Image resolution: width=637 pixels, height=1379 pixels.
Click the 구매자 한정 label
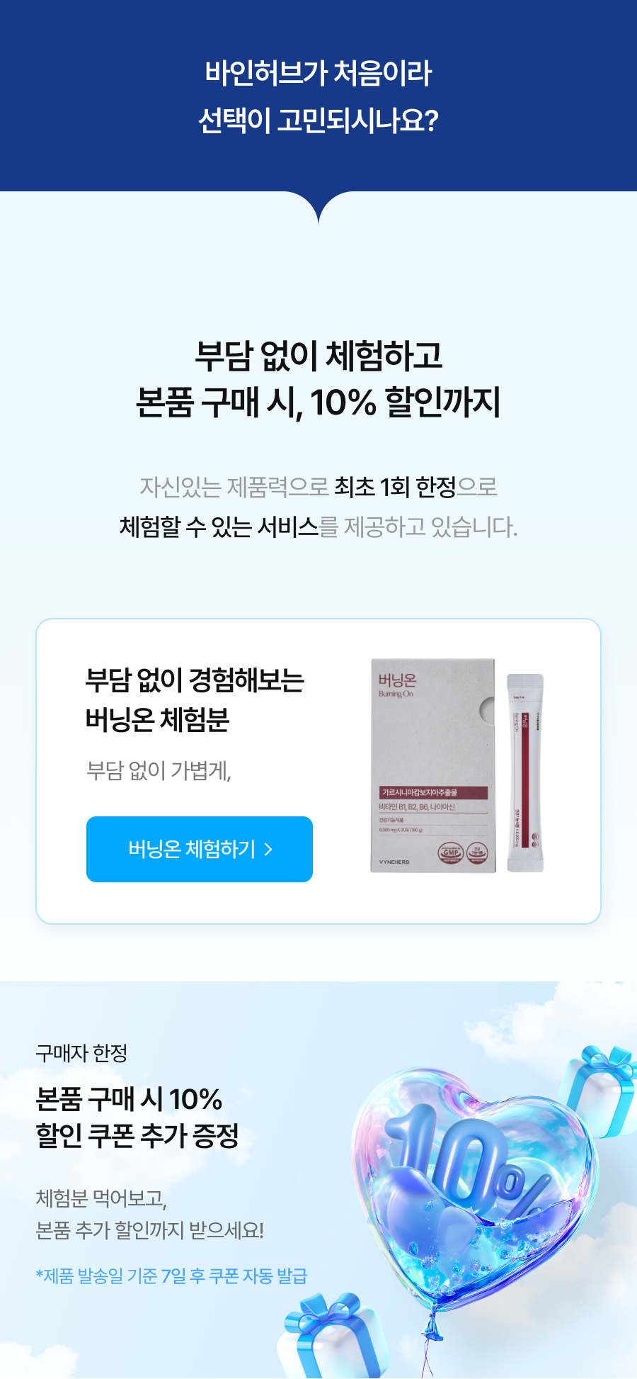81,1053
